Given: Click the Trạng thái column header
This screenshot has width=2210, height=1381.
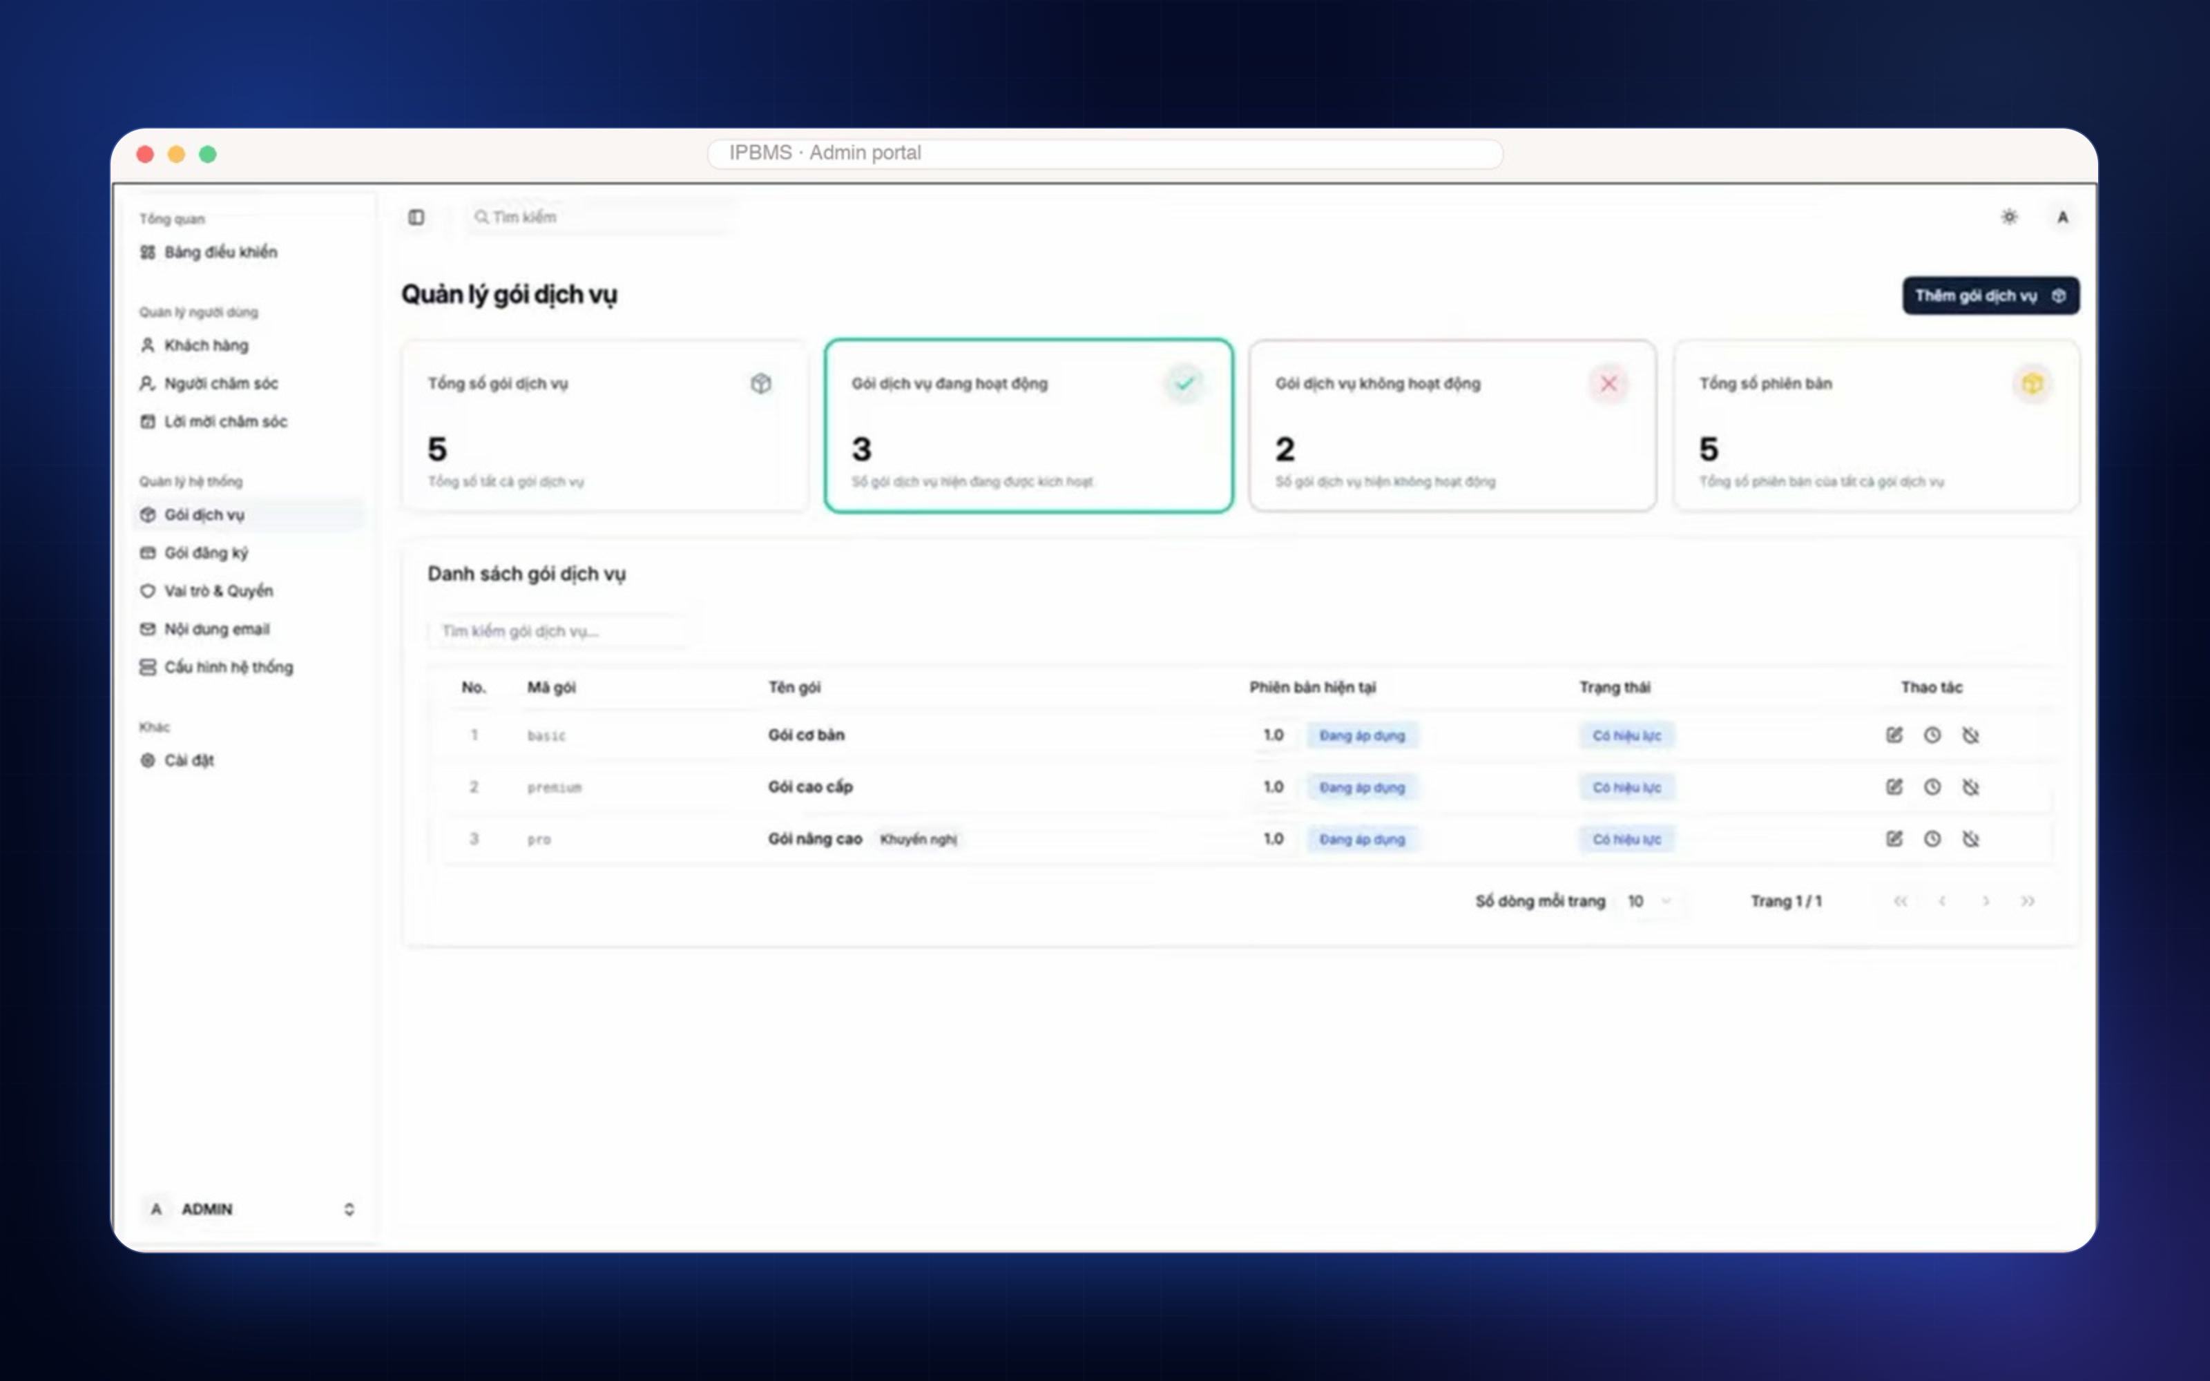Looking at the screenshot, I should [1615, 688].
